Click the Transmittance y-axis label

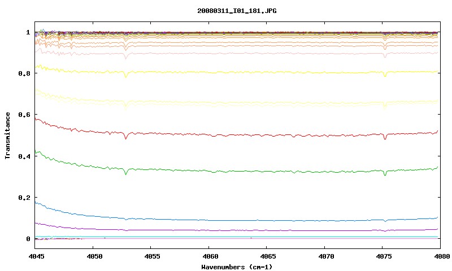coord(7,135)
